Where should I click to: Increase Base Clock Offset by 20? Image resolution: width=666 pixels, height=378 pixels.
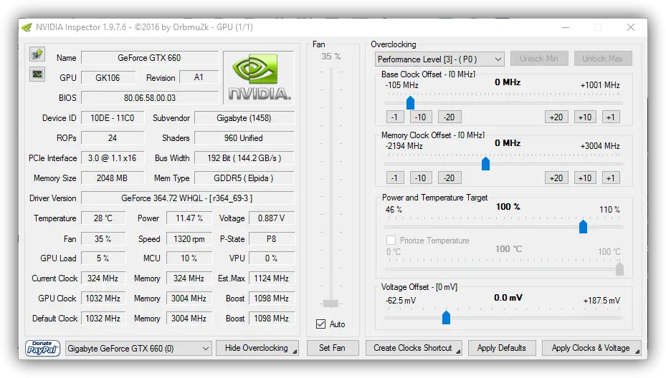[556, 117]
